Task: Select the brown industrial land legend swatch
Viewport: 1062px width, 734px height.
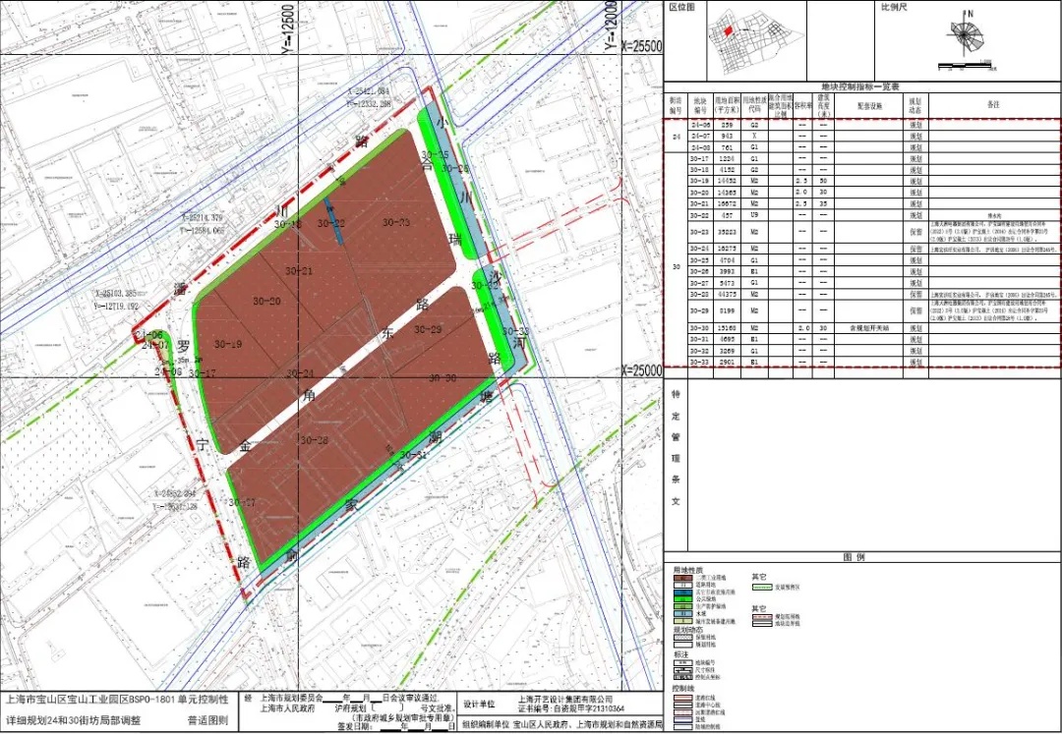Action: click(x=683, y=578)
